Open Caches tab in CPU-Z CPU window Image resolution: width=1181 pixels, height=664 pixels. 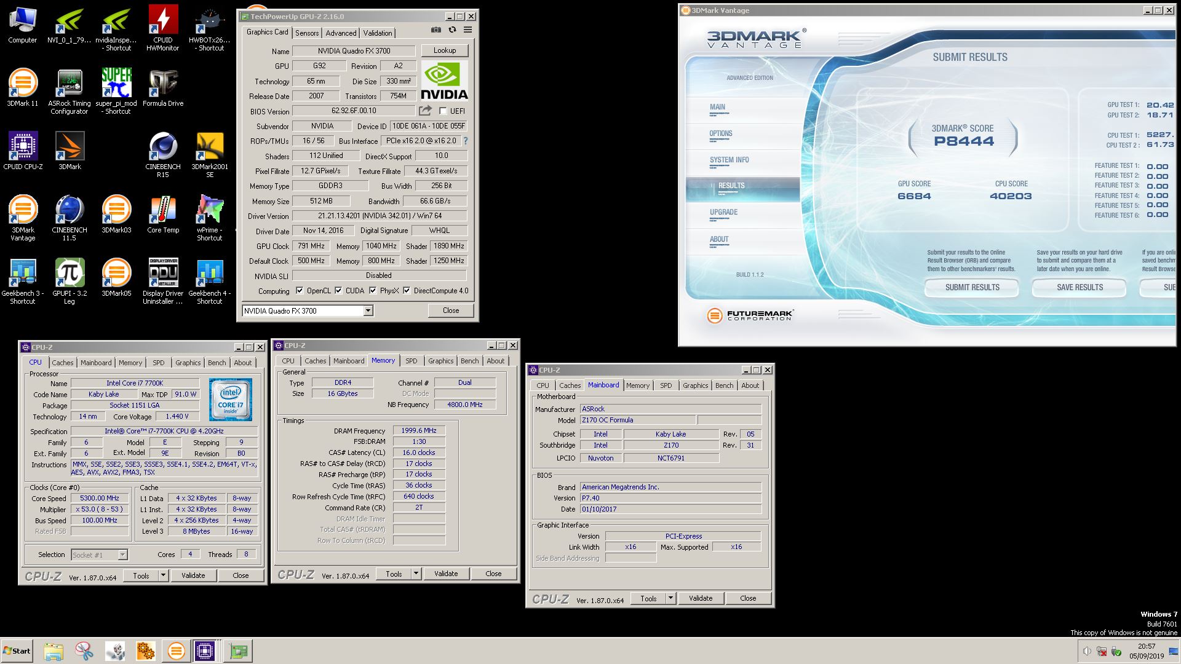click(63, 363)
